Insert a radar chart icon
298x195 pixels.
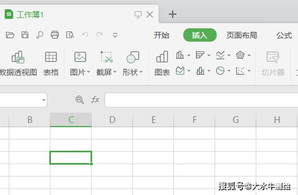(x=240, y=55)
